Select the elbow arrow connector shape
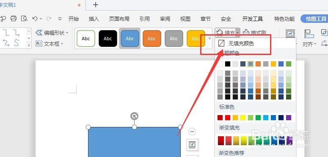Screen dimensions: 328x157 [x=17, y=33]
